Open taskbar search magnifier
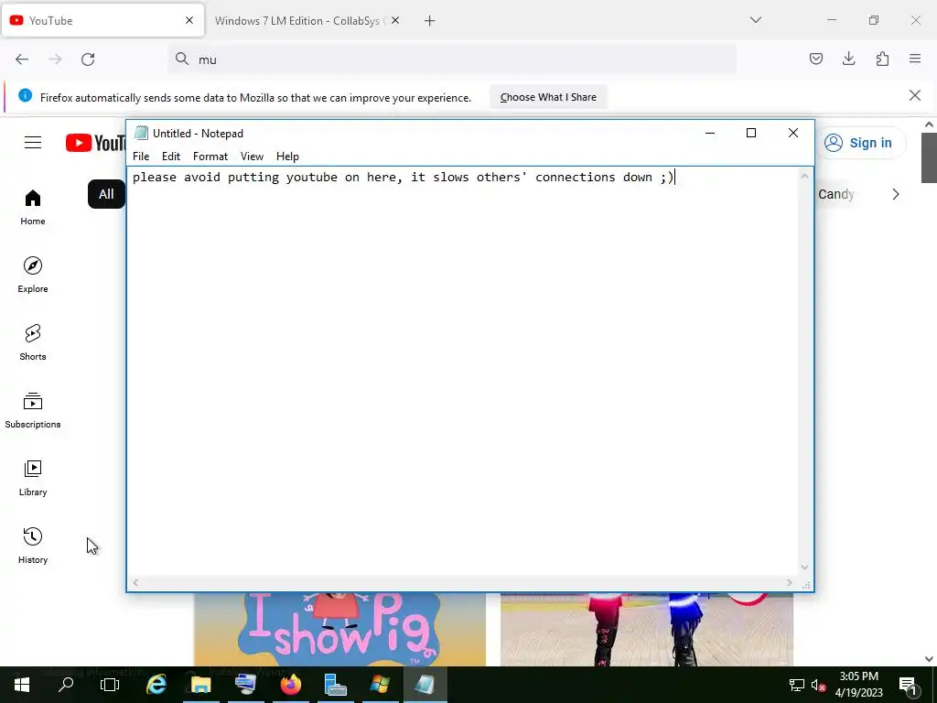The height and width of the screenshot is (703, 937). (66, 685)
